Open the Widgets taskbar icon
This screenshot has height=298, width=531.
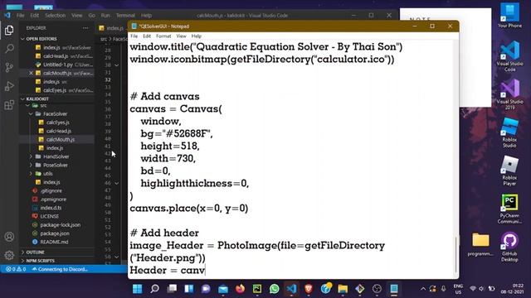(189, 289)
